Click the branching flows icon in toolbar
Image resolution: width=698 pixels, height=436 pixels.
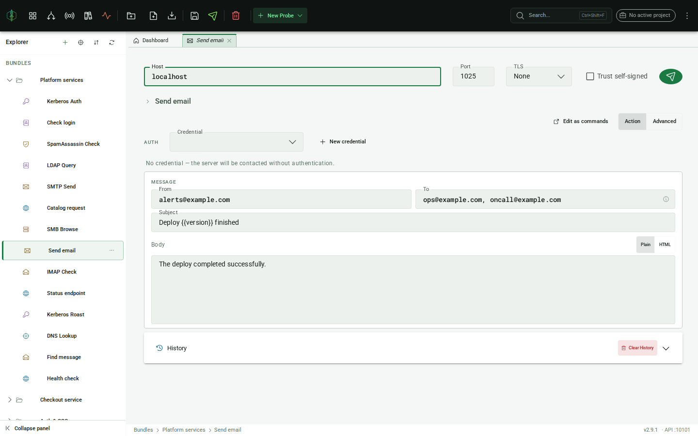click(x=51, y=16)
